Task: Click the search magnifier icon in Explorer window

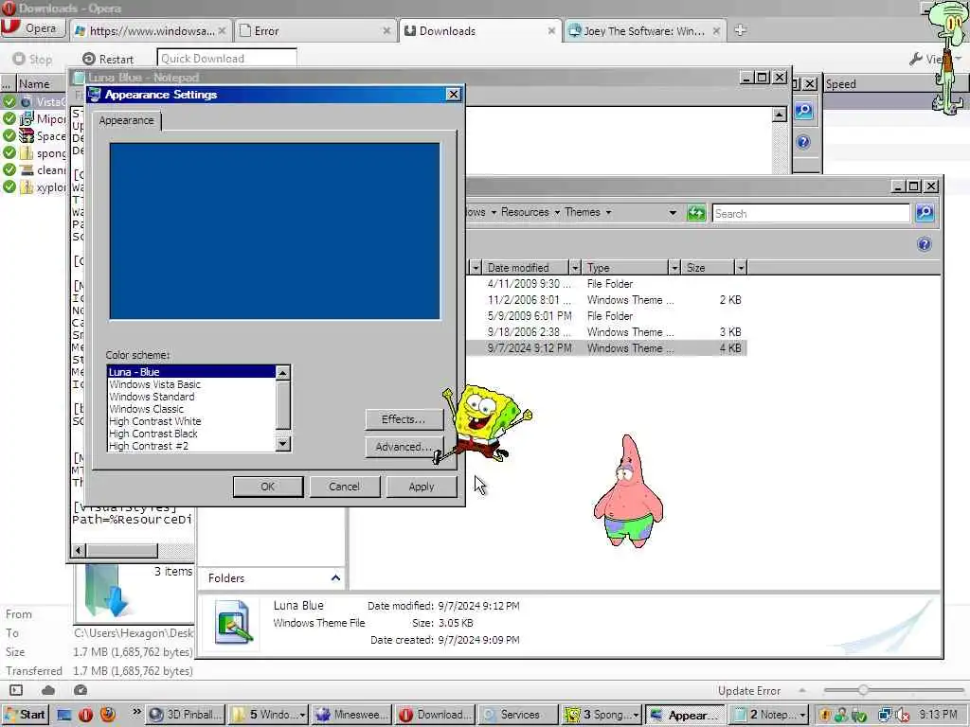Action: pyautogui.click(x=925, y=213)
